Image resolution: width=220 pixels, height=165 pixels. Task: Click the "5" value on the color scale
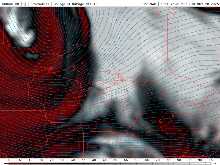tap(20, 160)
